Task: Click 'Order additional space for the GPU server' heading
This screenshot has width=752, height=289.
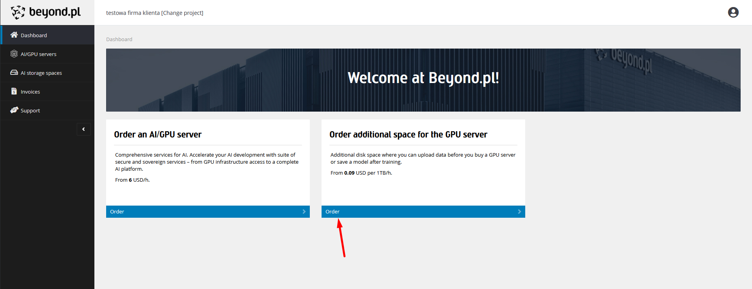Action: pos(409,134)
